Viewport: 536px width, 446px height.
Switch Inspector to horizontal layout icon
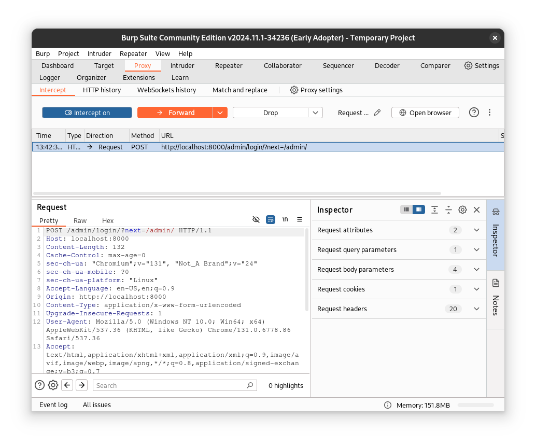(x=406, y=210)
